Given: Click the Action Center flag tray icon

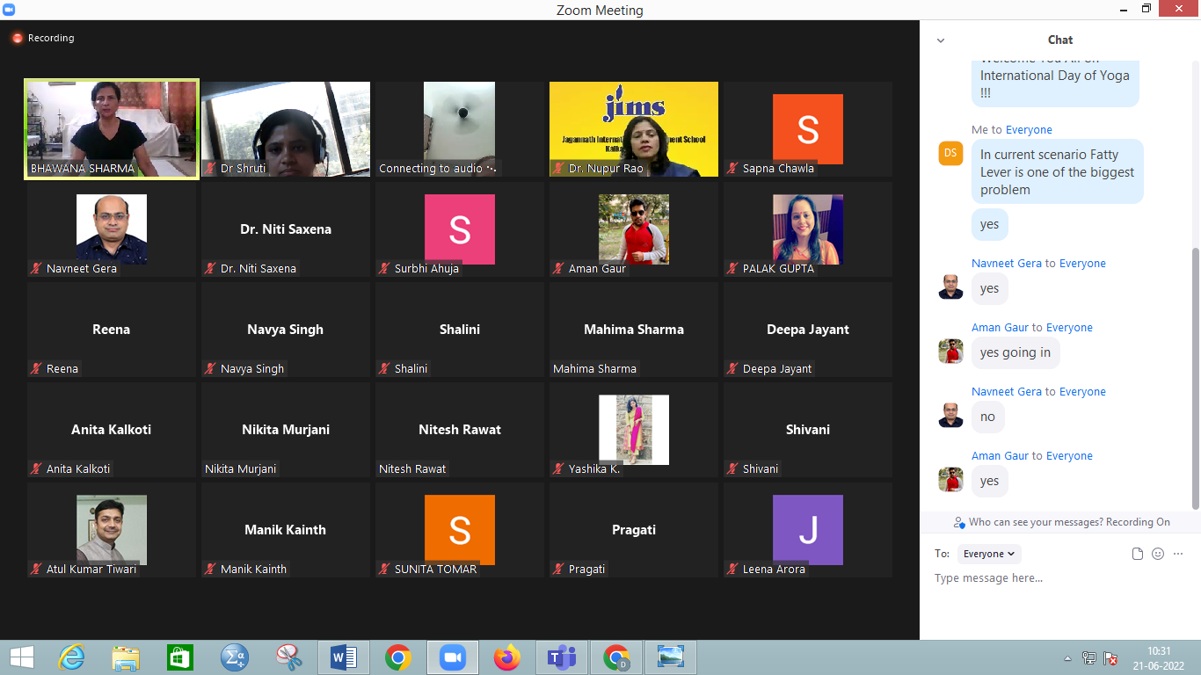Looking at the screenshot, I should coord(1110,658).
